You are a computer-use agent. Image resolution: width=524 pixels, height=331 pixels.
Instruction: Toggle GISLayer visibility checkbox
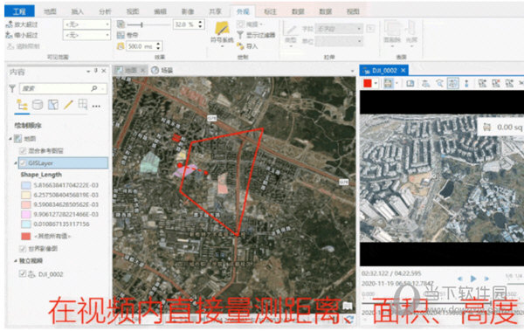click(23, 162)
